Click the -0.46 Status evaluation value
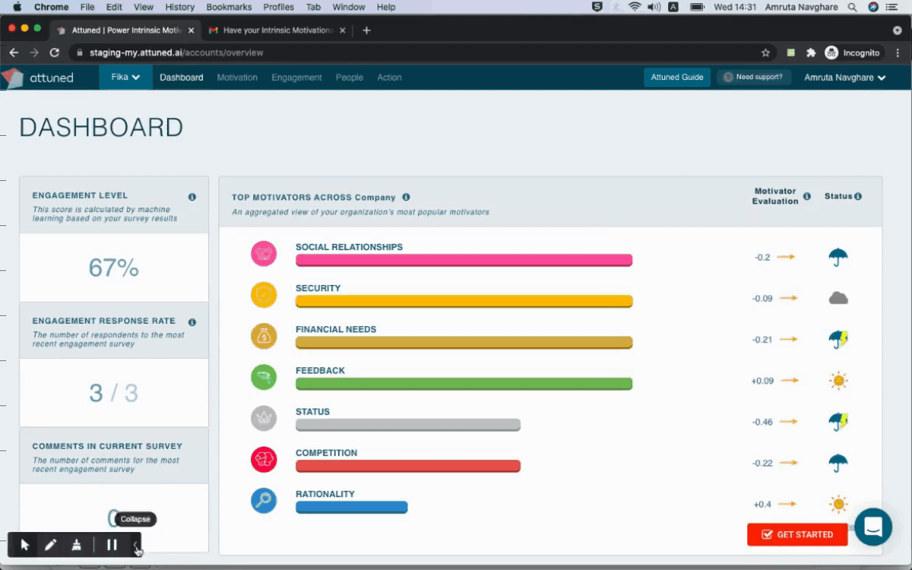This screenshot has height=570, width=912. coord(762,422)
